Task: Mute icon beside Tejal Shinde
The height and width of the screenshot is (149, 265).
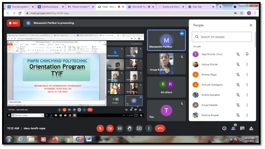Action: [x=238, y=54]
